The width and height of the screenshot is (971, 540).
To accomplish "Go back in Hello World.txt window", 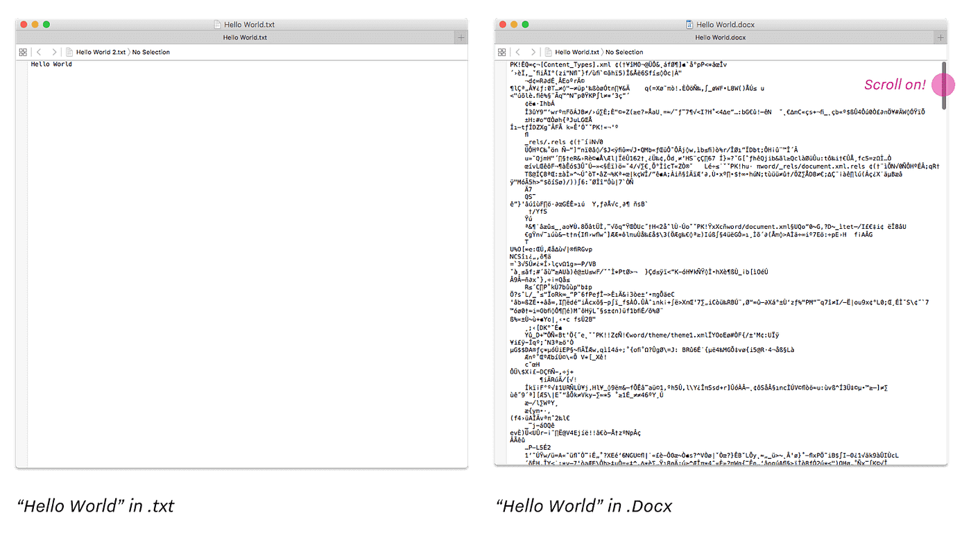I will (39, 52).
